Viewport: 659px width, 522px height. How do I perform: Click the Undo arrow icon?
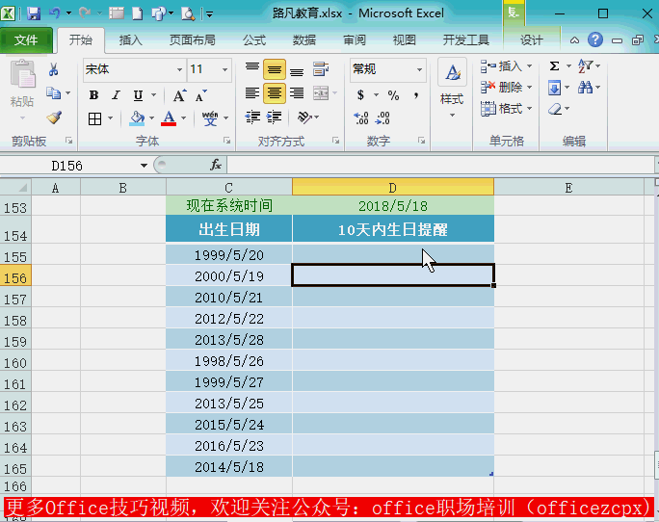pyautogui.click(x=55, y=13)
